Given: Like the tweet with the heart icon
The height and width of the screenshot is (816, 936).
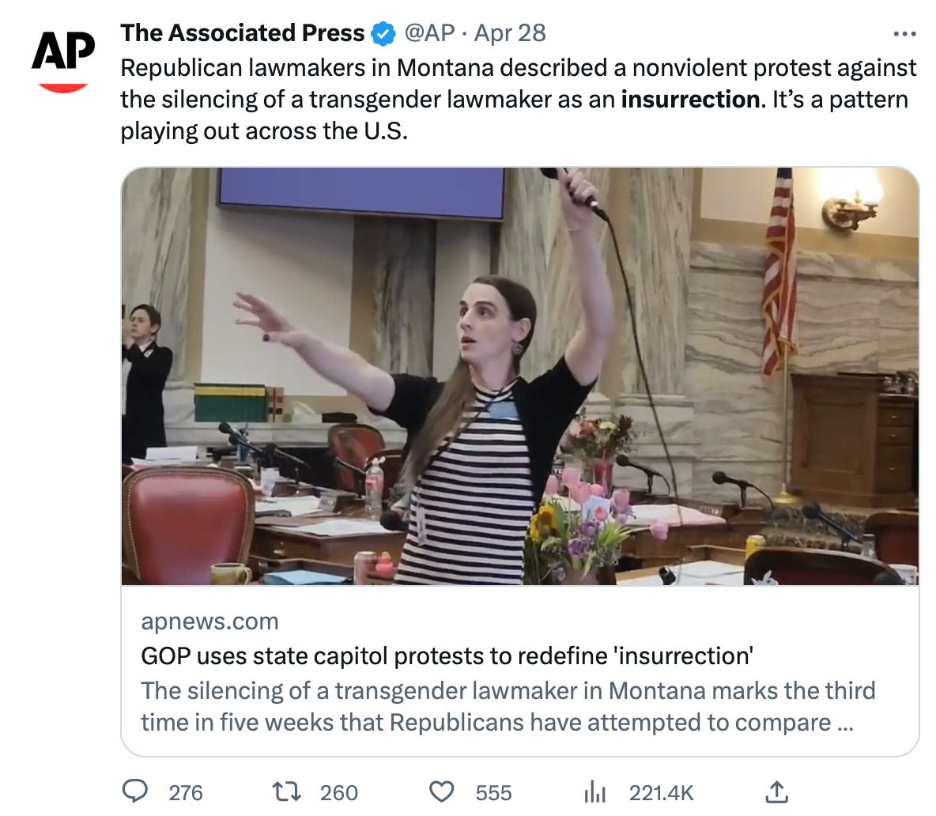Looking at the screenshot, I should (441, 791).
